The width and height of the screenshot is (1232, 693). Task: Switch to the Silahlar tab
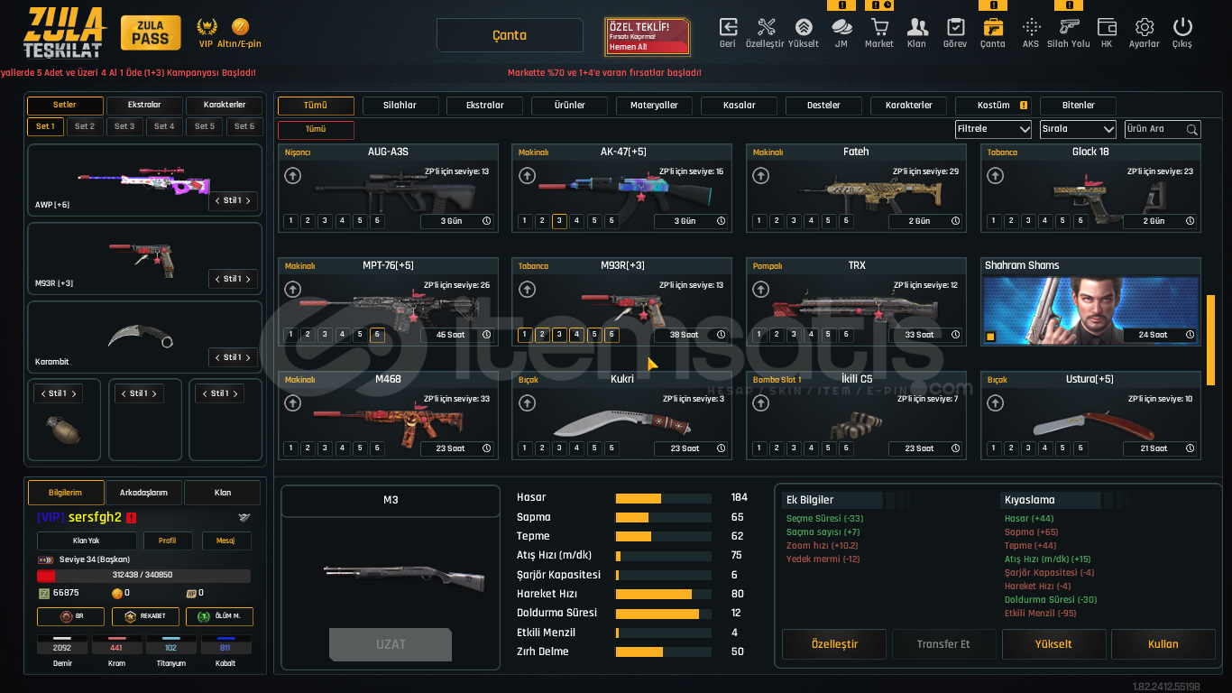click(400, 106)
